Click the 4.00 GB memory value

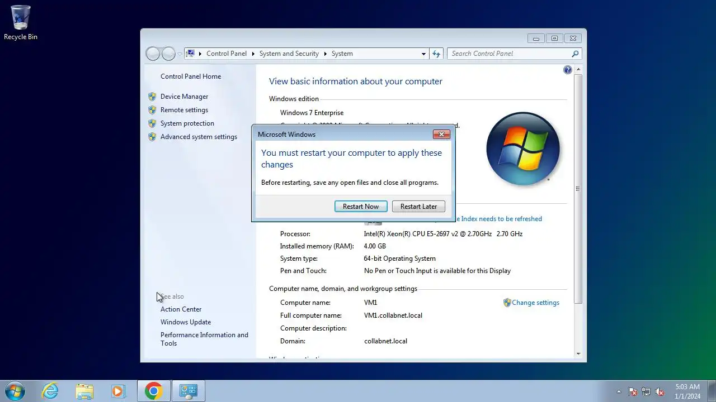click(375, 246)
